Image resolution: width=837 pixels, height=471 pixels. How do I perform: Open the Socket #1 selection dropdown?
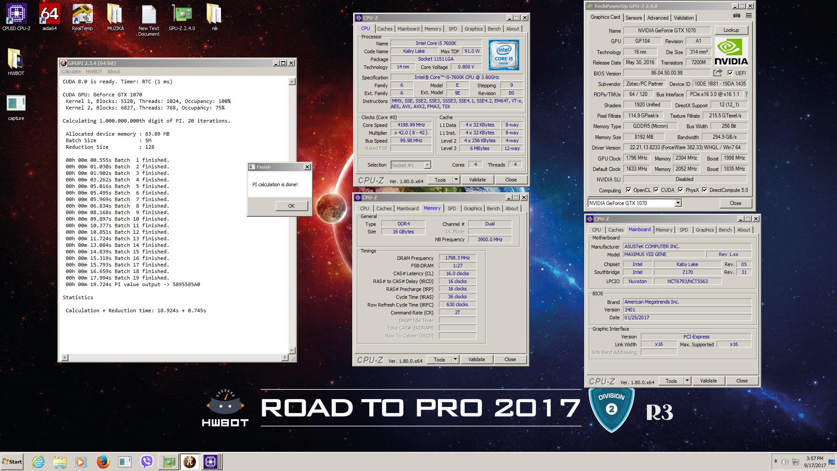(x=427, y=165)
